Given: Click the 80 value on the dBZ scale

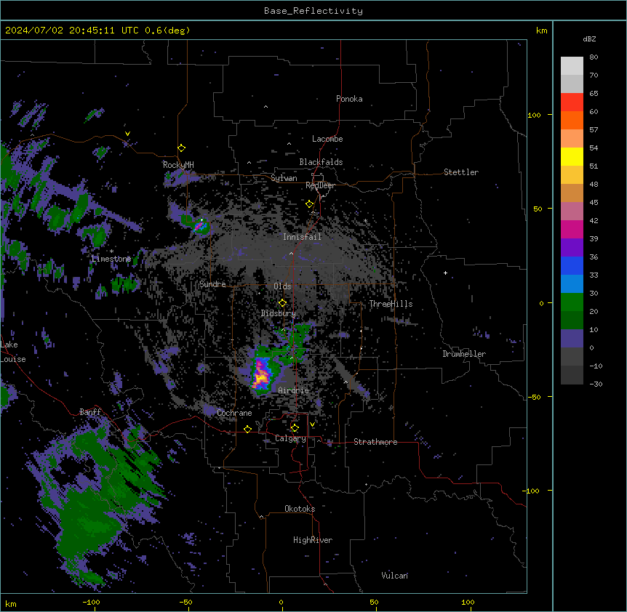Looking at the screenshot, I should pos(594,57).
